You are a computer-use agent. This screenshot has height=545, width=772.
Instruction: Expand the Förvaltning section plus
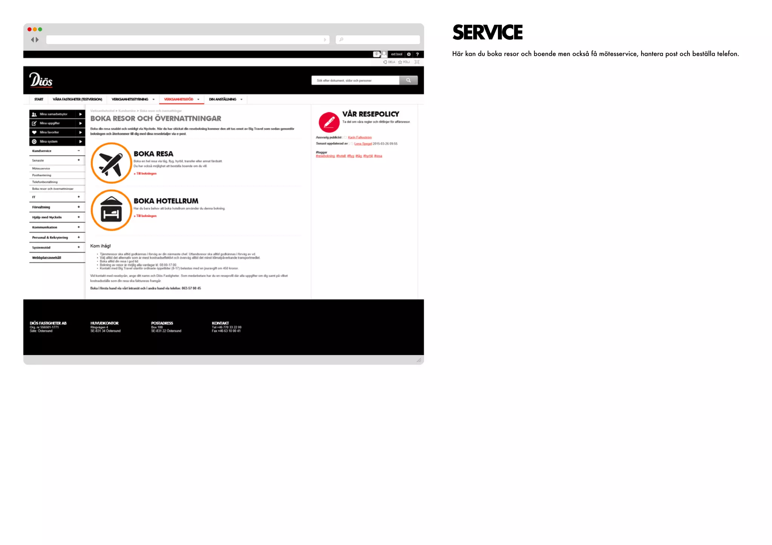pos(79,207)
